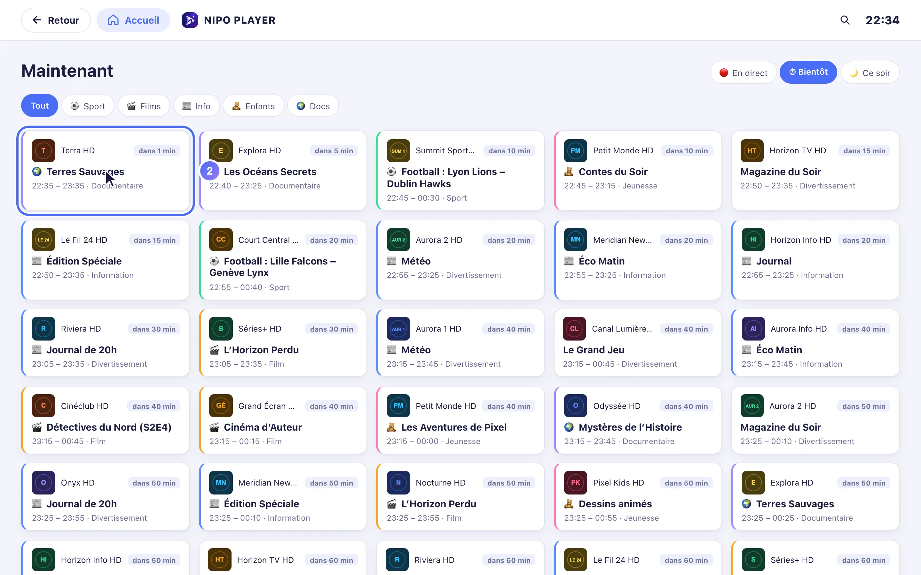921x575 pixels.
Task: Go back with the Retour button
Action: pos(56,20)
